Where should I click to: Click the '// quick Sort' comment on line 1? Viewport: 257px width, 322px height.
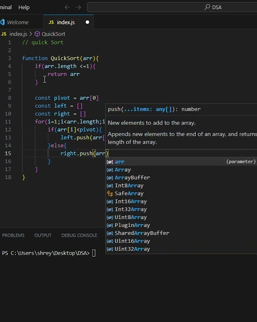(43, 42)
